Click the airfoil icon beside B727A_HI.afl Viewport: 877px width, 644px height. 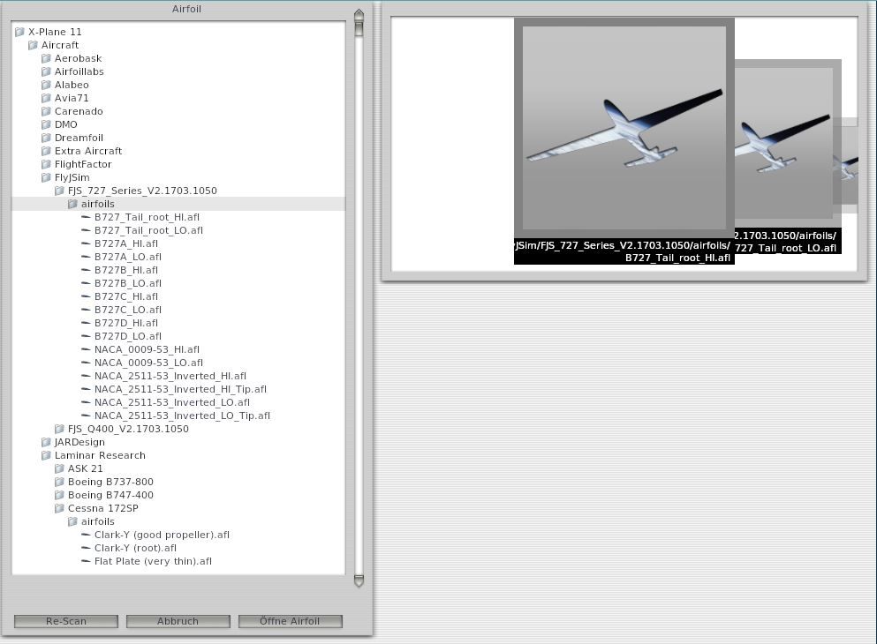[86, 243]
